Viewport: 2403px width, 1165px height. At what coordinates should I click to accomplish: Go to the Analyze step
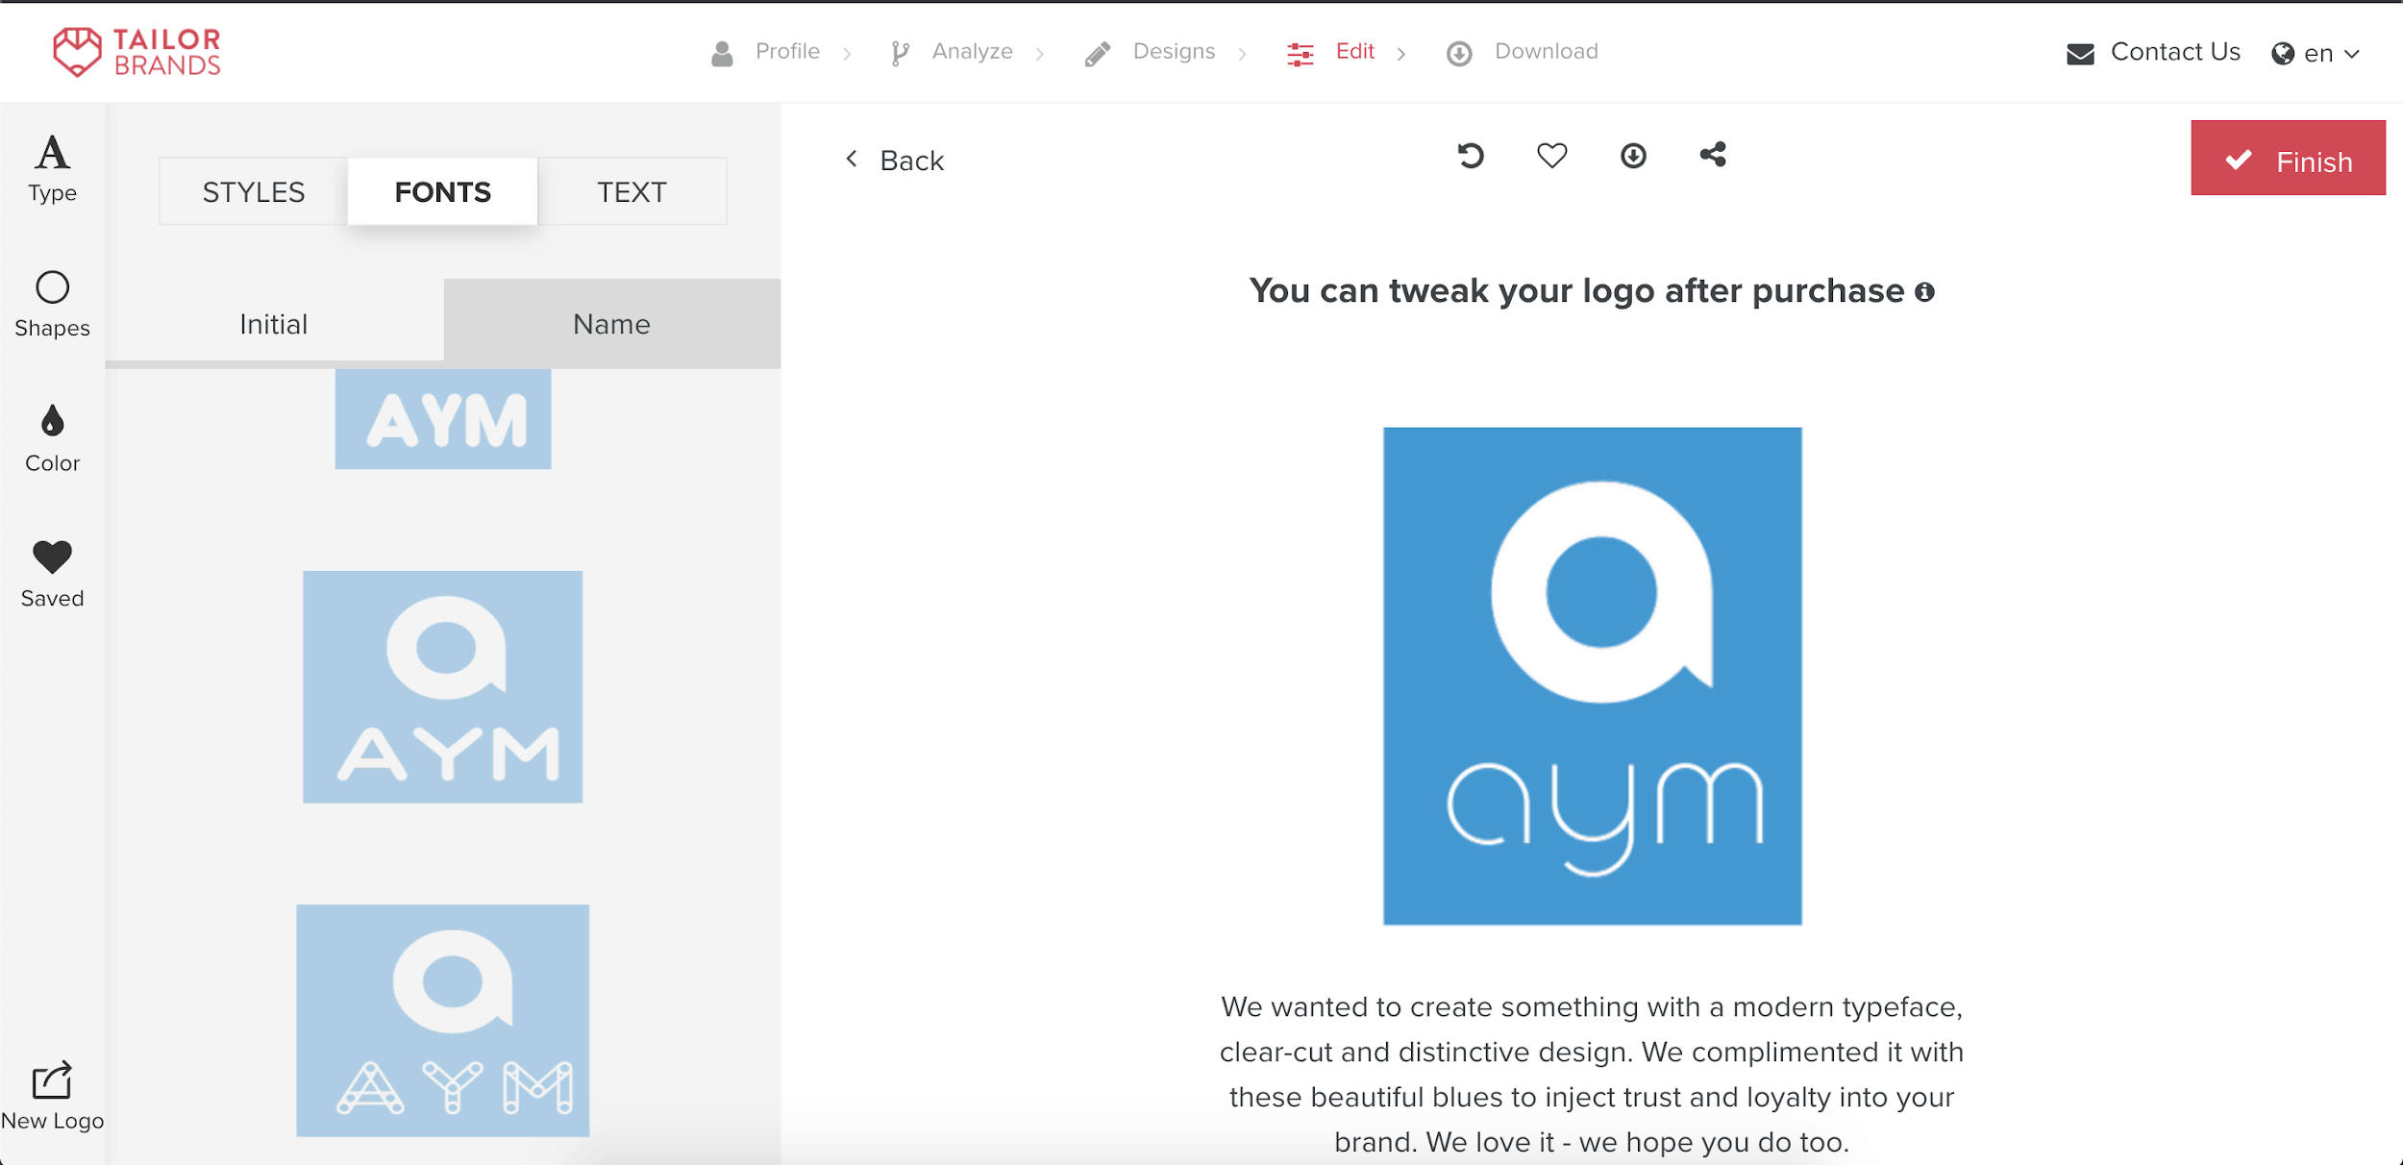click(972, 51)
